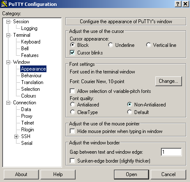The image size is (190, 182).
Task: Open the Behaviour category
Action: tap(31, 76)
